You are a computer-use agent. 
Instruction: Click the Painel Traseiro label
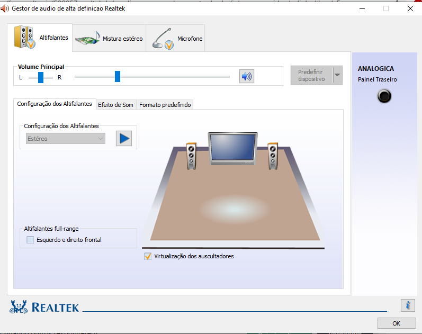pyautogui.click(x=378, y=80)
